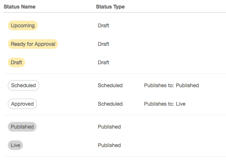
Task: Click Published type in Published row
Action: tap(109, 127)
